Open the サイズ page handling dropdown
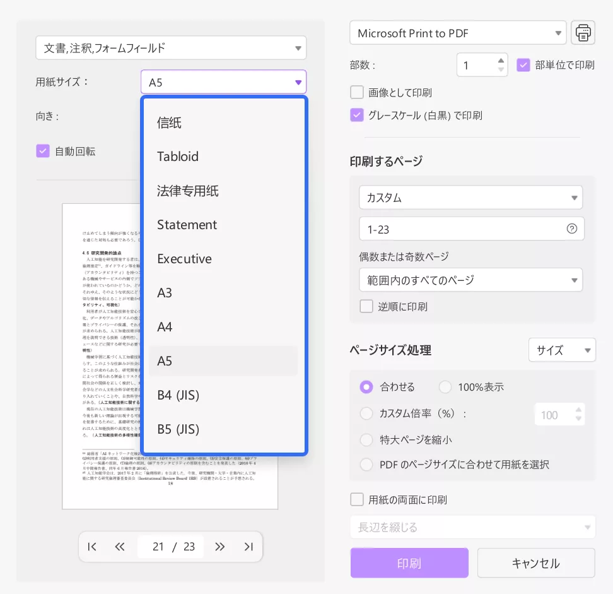Viewport: 613px width, 594px height. point(562,350)
